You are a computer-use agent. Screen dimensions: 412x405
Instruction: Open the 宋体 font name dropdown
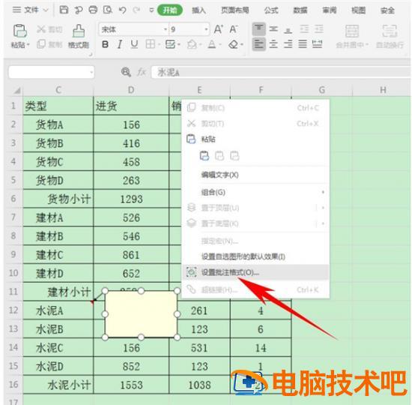click(x=166, y=29)
